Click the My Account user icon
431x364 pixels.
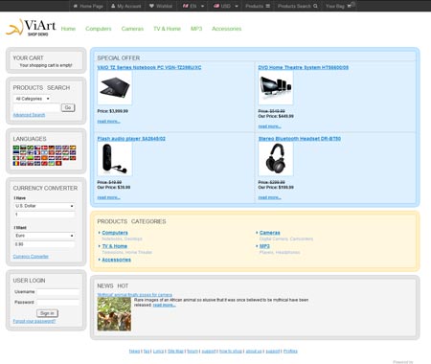(113, 6)
